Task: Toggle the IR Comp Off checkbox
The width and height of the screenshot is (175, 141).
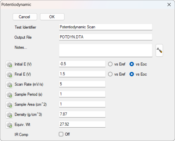Action: click(x=61, y=134)
